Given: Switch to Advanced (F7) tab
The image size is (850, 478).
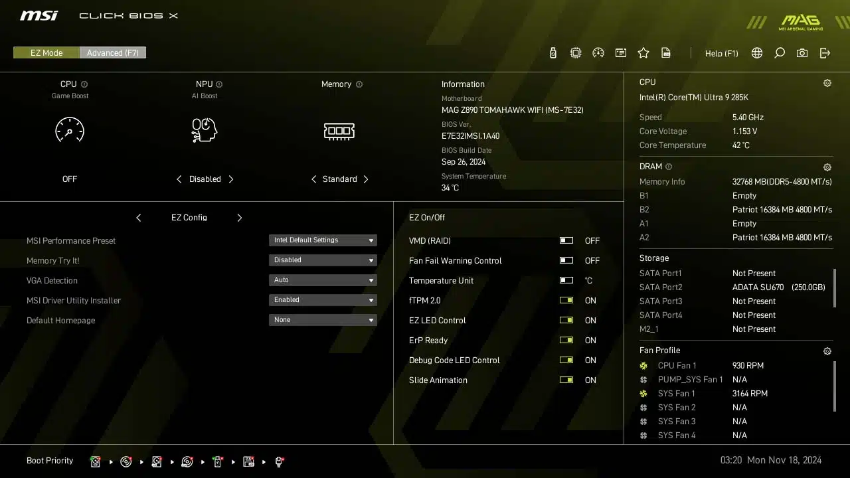Looking at the screenshot, I should click(x=113, y=52).
